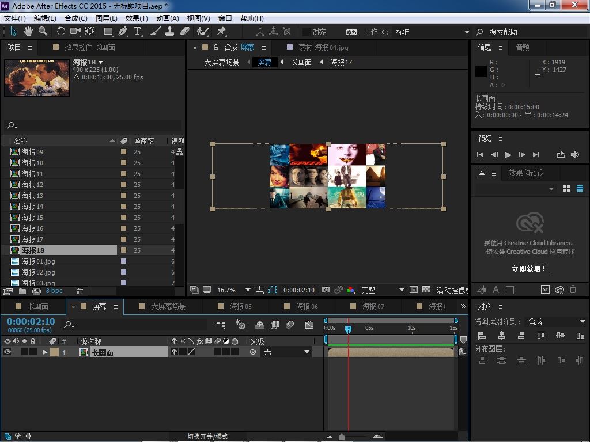Hide the 长画面 layer with eye icon
Image resolution: width=590 pixels, height=442 pixels.
tap(7, 352)
